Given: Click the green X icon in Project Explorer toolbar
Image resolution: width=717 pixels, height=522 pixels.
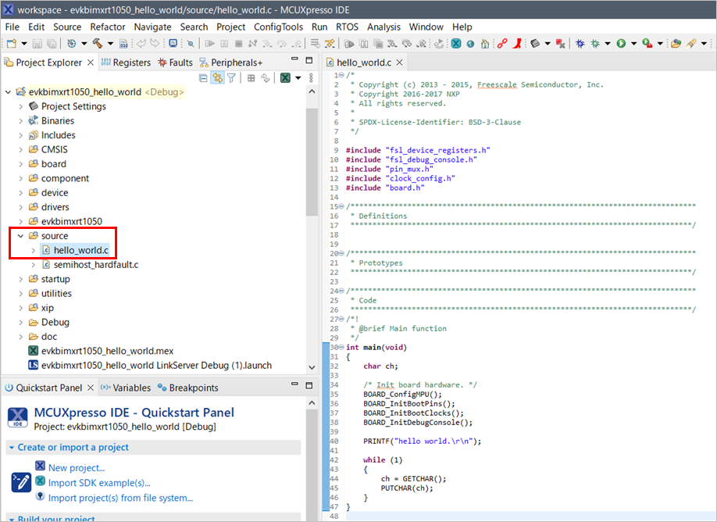Looking at the screenshot, I should point(285,78).
